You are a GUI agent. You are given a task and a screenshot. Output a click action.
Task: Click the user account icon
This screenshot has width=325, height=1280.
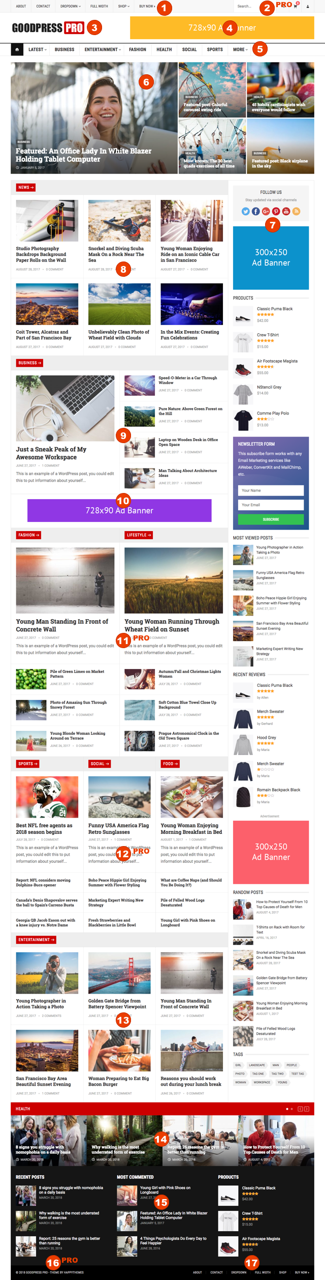tap(307, 7)
